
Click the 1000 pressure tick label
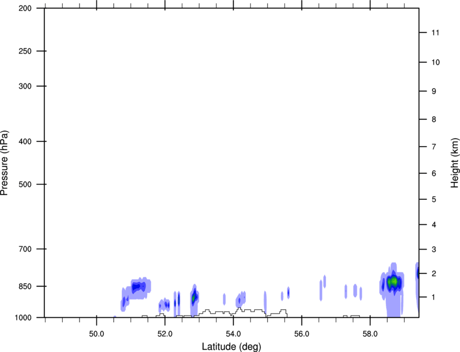(x=23, y=317)
